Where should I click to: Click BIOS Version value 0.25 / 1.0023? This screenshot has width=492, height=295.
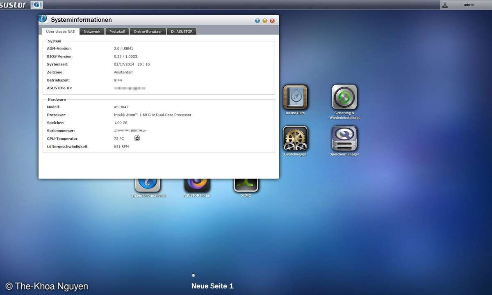coord(125,57)
